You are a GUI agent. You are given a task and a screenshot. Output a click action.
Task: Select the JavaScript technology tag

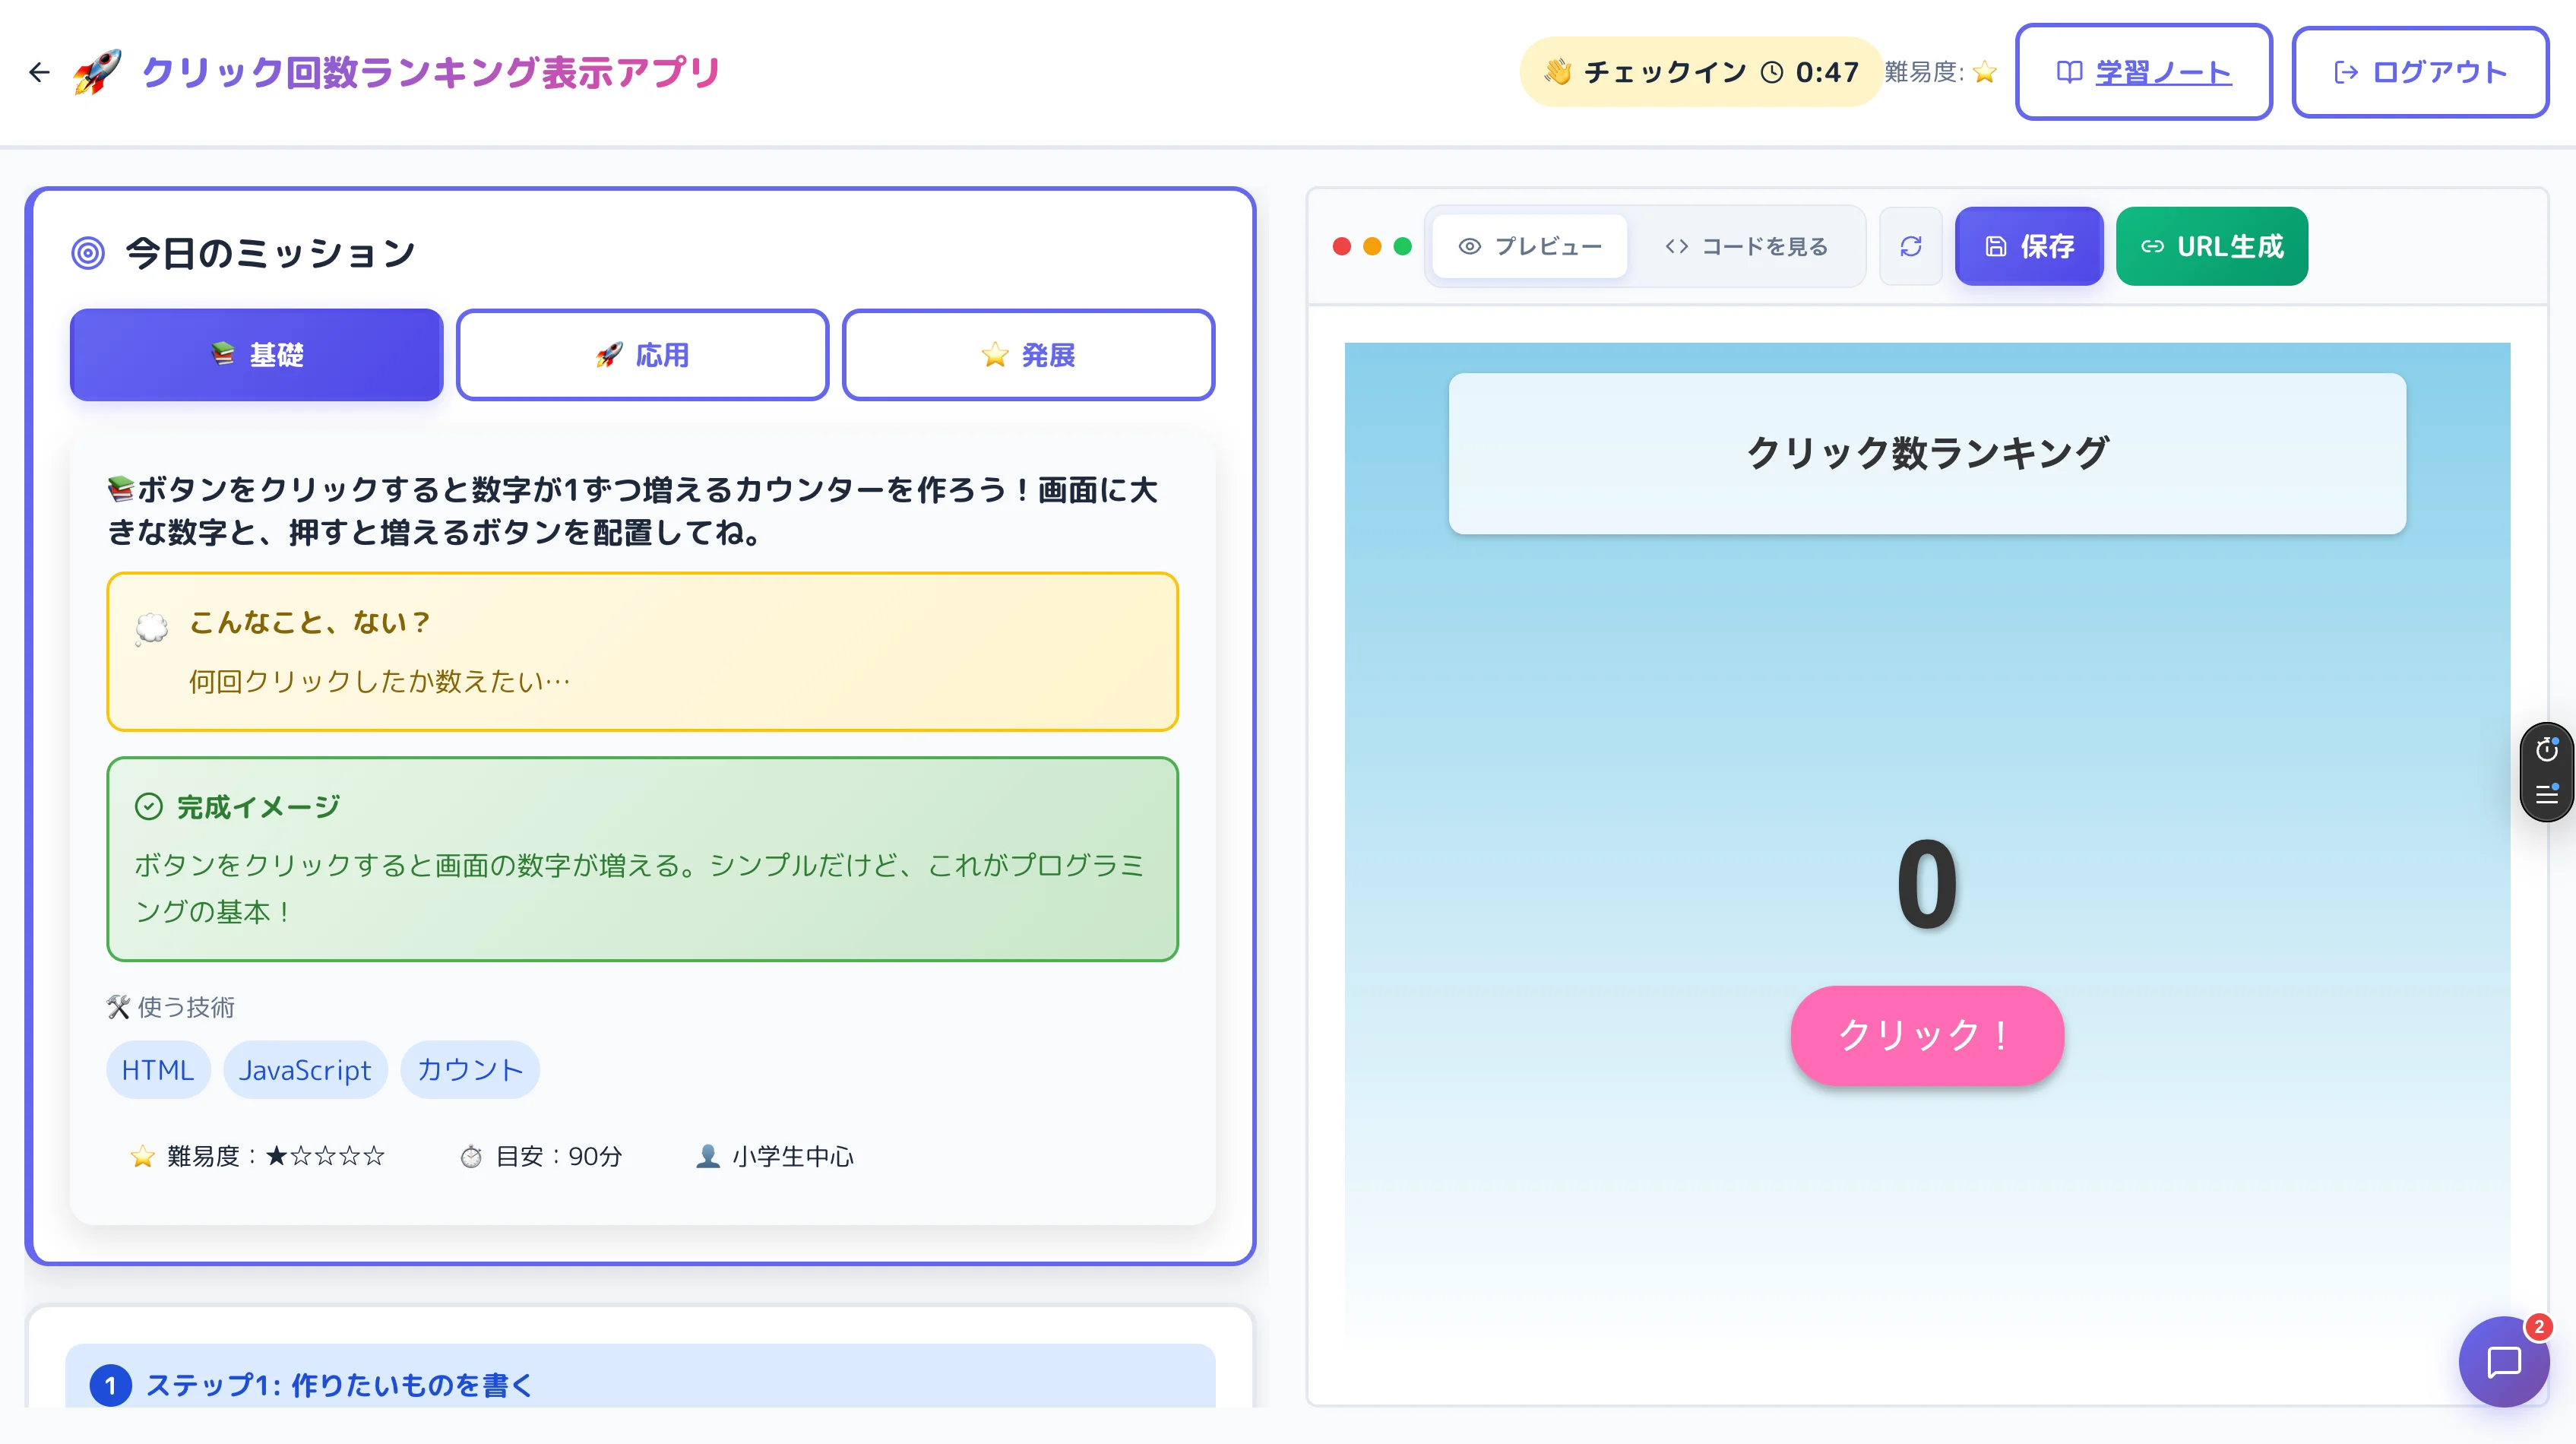(305, 1069)
